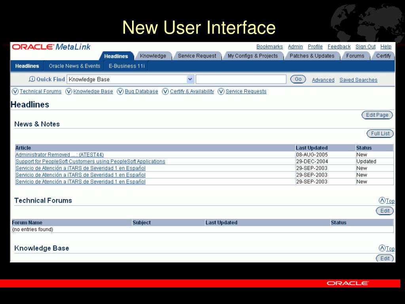Click the Advanced search link

click(x=323, y=80)
